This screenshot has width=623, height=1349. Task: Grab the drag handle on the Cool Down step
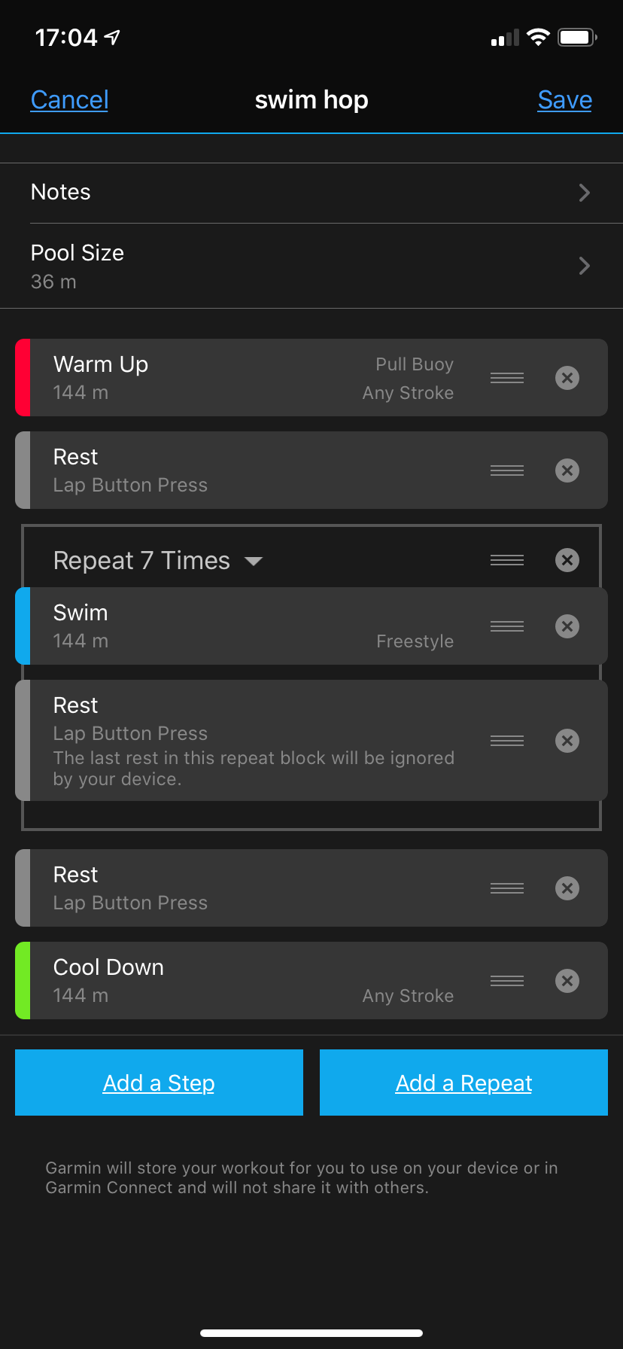point(506,980)
